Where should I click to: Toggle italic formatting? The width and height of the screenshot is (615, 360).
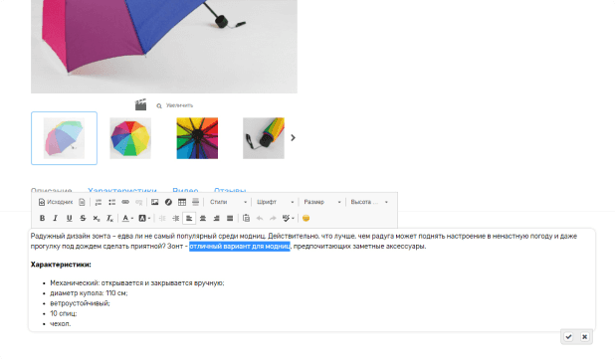click(56, 218)
